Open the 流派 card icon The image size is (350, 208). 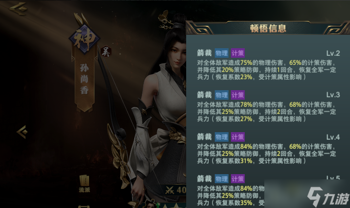(84, 183)
